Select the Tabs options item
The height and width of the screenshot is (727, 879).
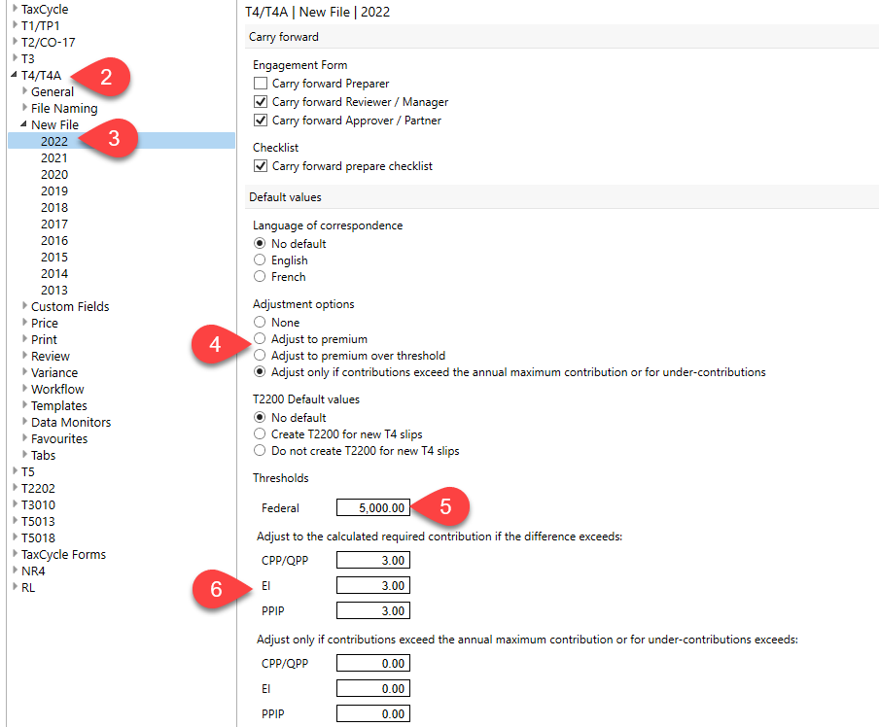tap(43, 455)
